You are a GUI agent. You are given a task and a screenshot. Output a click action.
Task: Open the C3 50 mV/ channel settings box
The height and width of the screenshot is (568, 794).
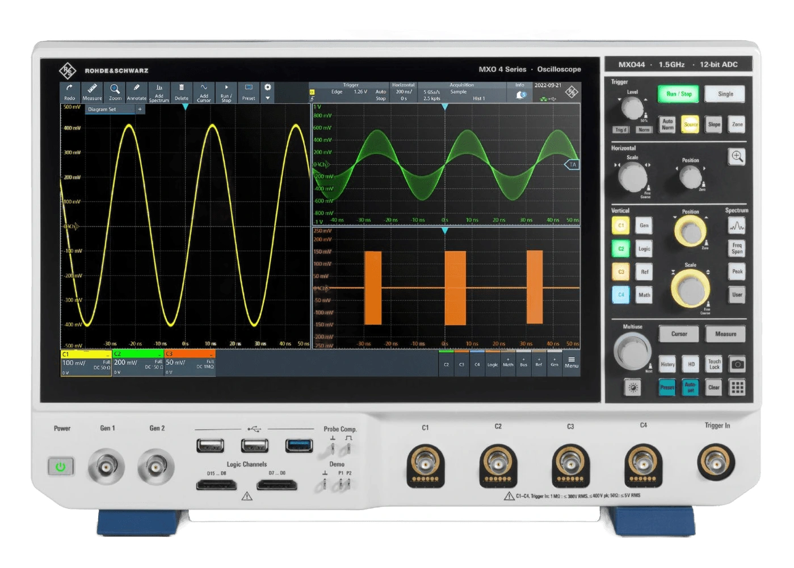[190, 363]
